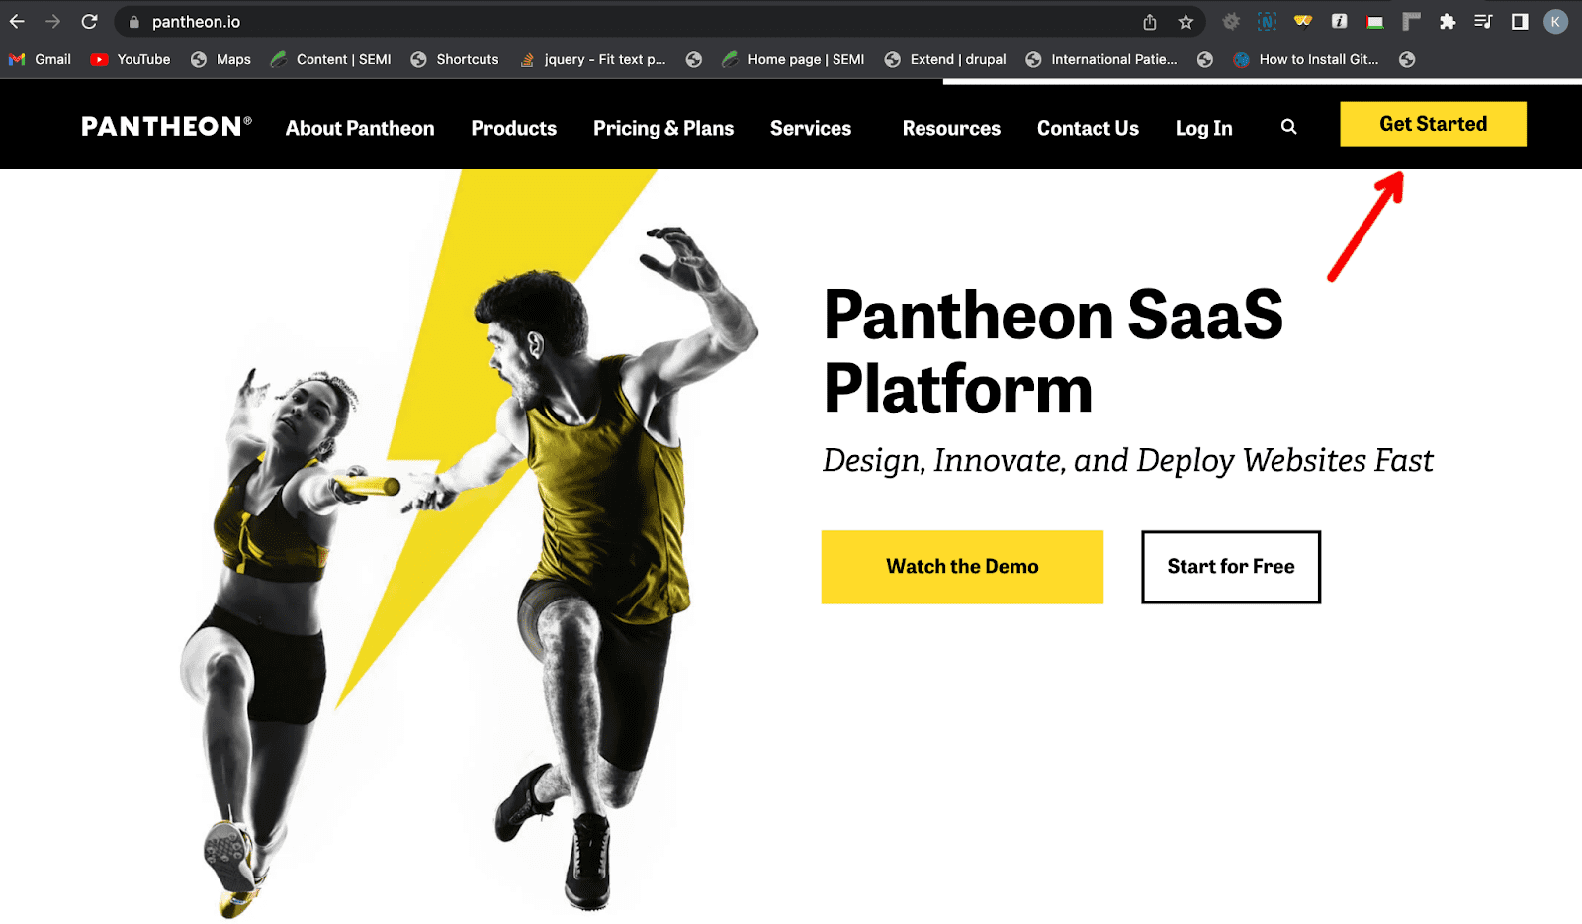Image resolution: width=1582 pixels, height=924 pixels.
Task: Click the yellow Get Started button
Action: (1433, 124)
